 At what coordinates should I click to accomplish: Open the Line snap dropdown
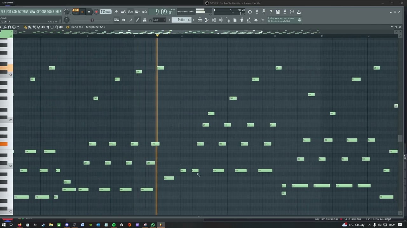[x=159, y=20]
